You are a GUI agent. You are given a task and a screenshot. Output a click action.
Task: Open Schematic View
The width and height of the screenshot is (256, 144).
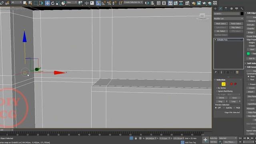pos(181,3)
